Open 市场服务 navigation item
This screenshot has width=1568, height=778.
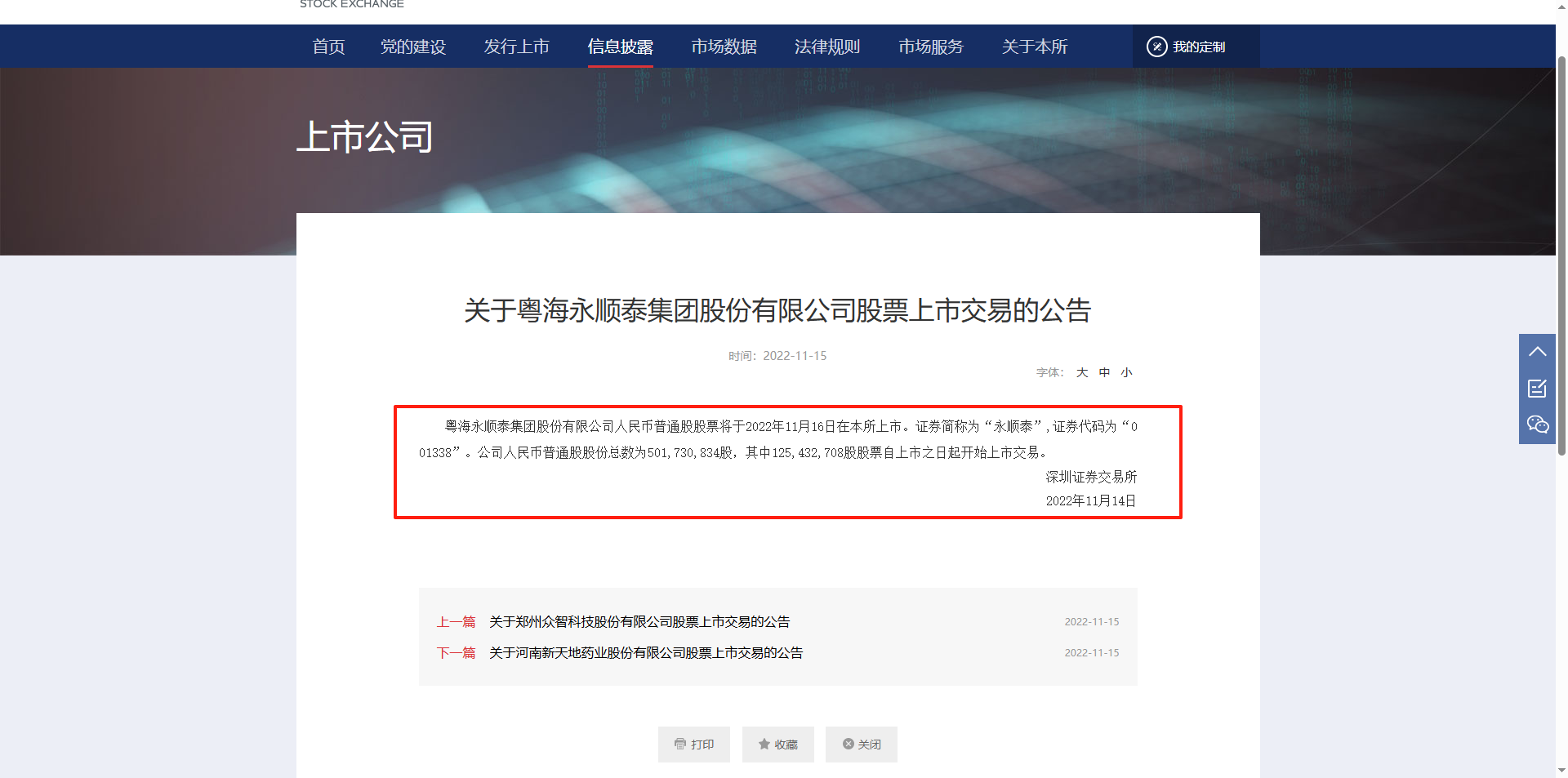[931, 47]
